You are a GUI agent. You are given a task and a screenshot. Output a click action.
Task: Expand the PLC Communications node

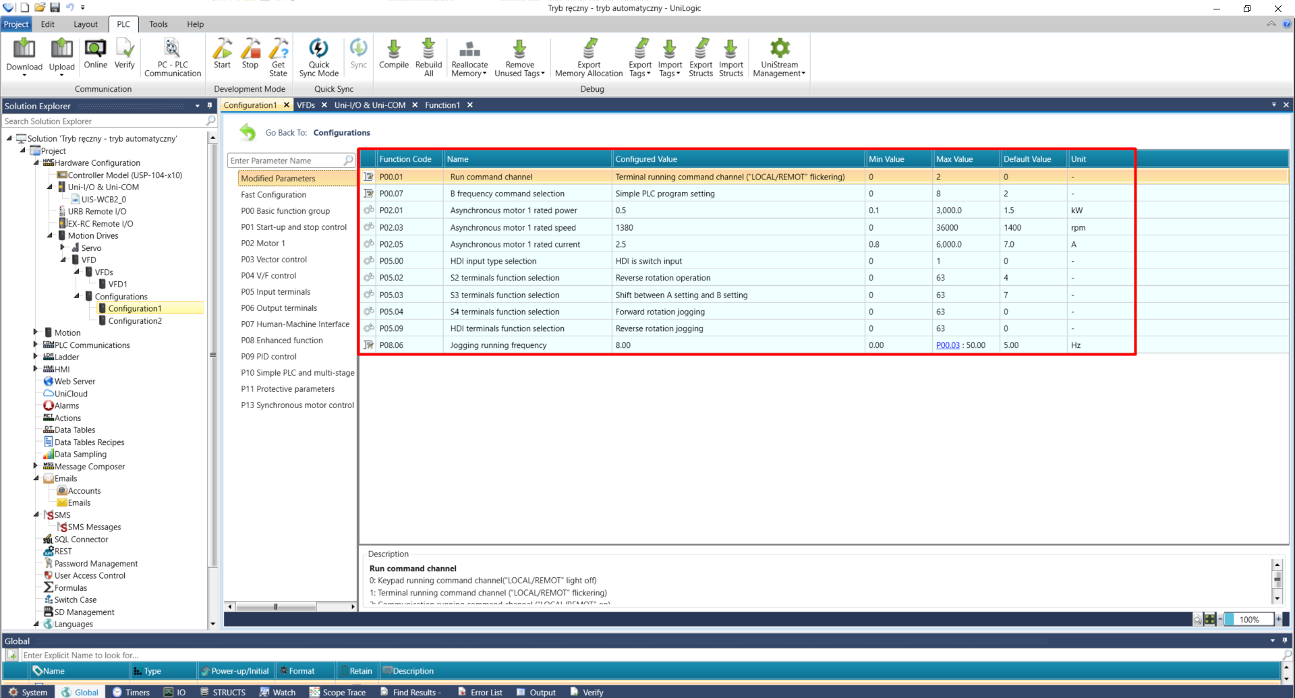tap(36, 345)
